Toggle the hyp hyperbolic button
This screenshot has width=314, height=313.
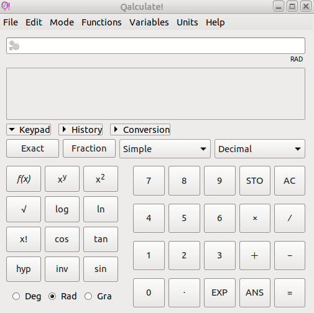coord(24,269)
